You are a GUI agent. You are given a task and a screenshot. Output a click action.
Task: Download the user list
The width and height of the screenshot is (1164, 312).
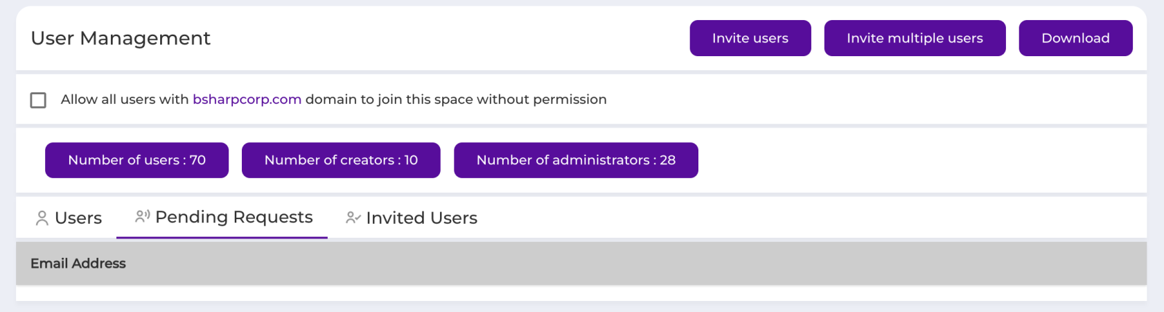point(1075,38)
